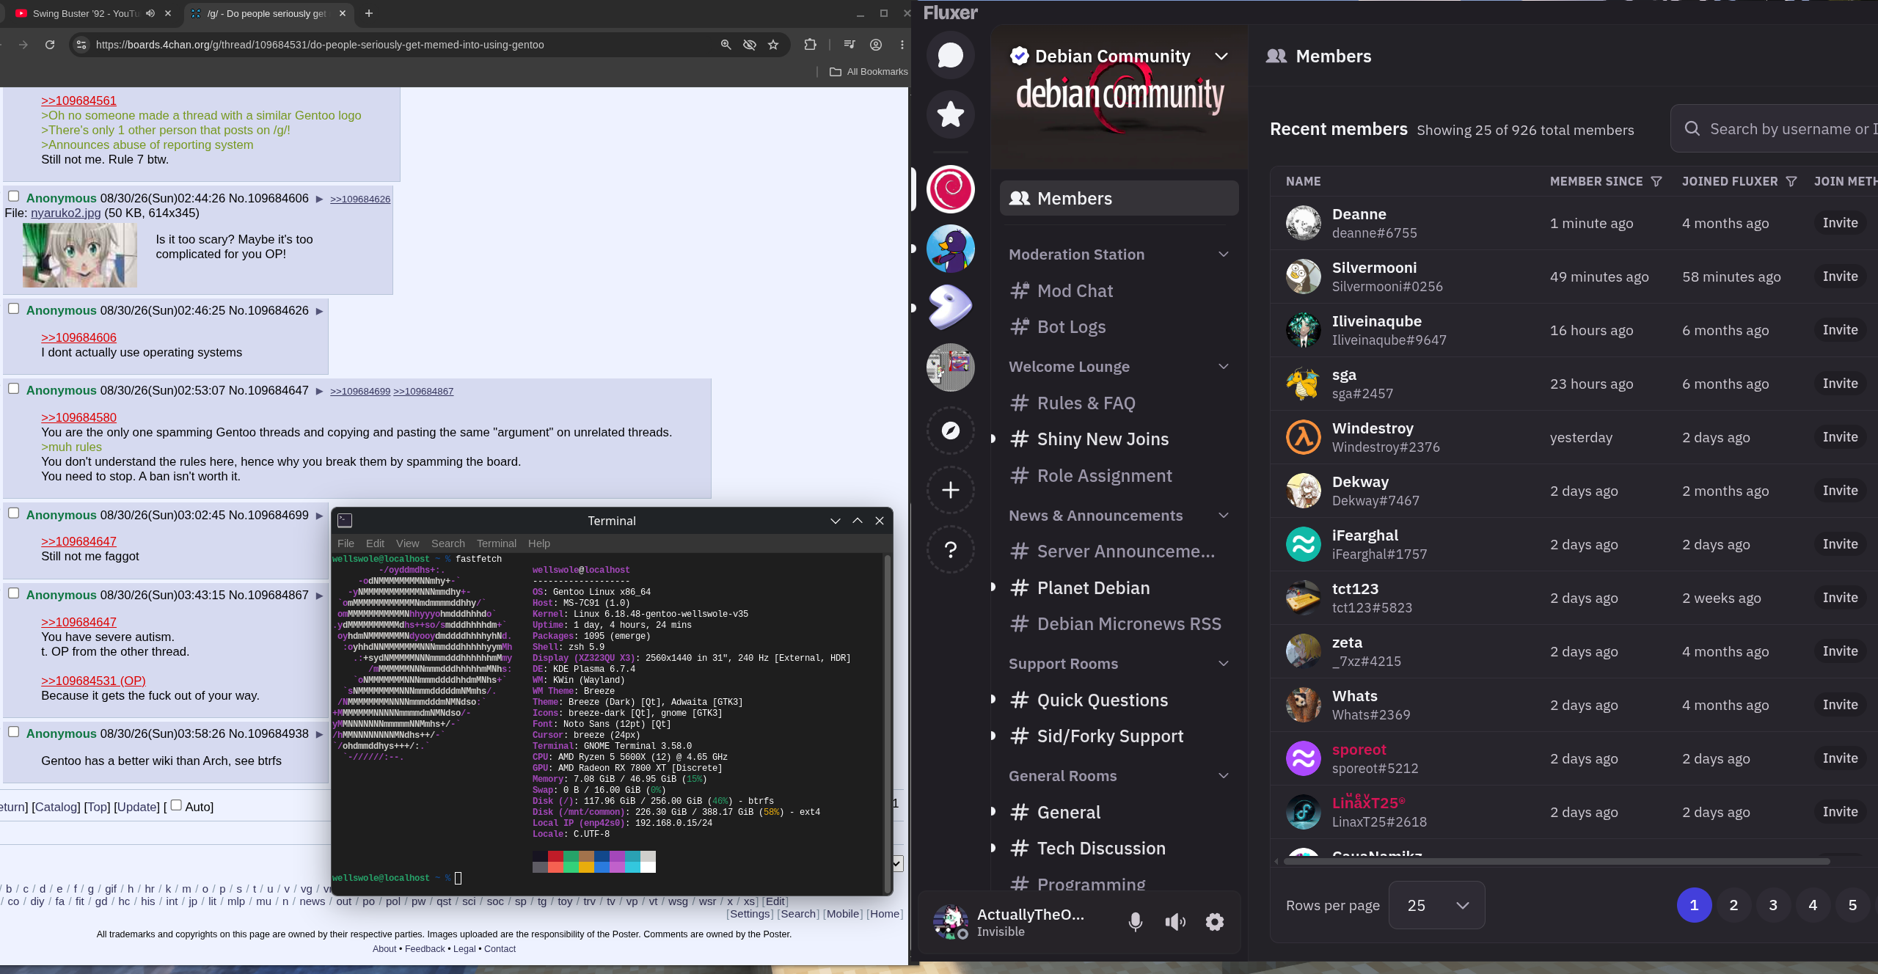Collapse the News & Announcements category
Screen dimensions: 1878x974
(1224, 516)
